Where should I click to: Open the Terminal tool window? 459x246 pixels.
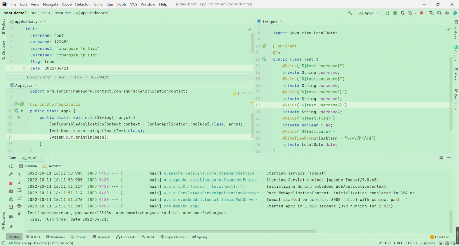click(101, 237)
